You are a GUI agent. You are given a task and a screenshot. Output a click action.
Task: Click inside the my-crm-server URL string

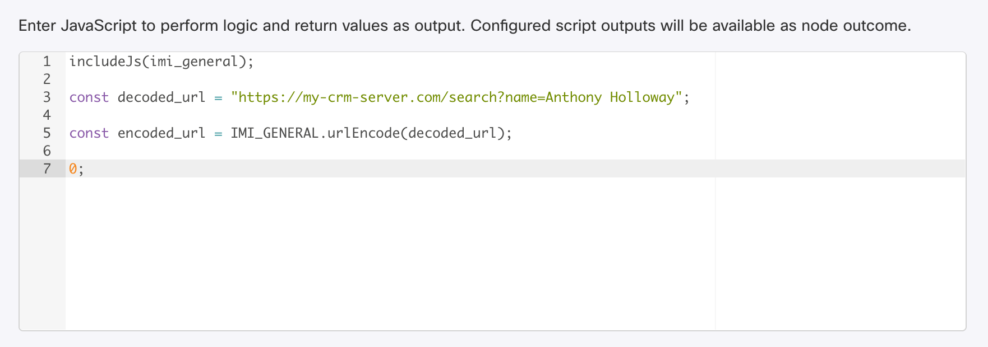(x=393, y=97)
